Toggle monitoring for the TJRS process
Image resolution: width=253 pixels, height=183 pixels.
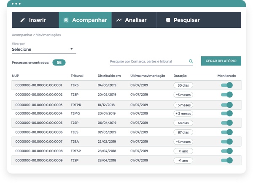pos(227,85)
